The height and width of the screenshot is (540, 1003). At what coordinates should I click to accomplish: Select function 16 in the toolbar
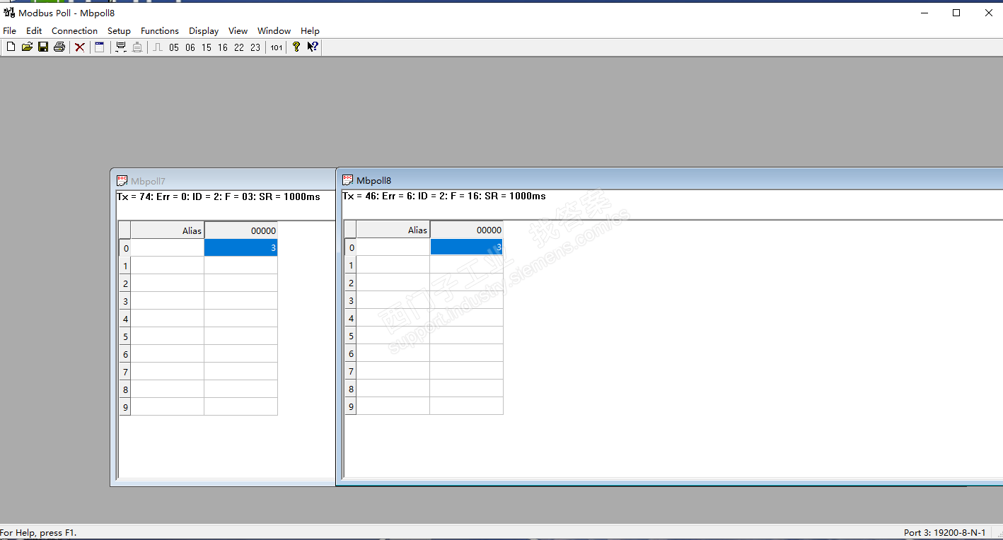click(x=223, y=47)
